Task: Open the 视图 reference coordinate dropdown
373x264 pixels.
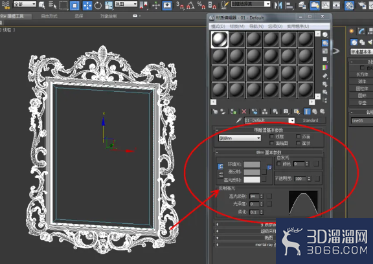Action: click(x=126, y=4)
